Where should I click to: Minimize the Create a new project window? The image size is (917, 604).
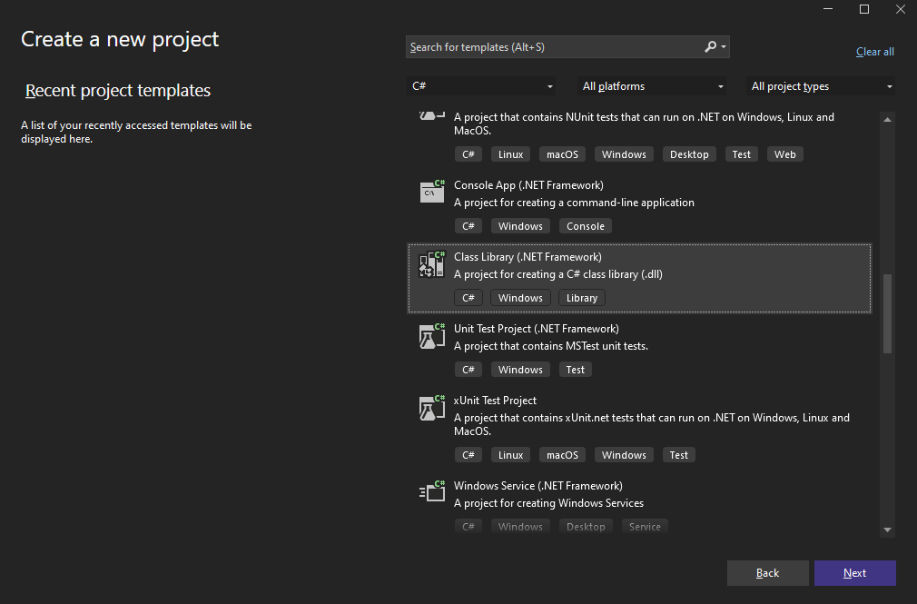(x=828, y=9)
